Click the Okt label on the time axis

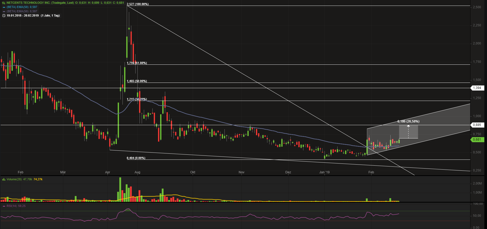click(193, 172)
